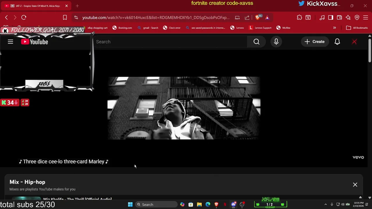Start voice search with the microphone
The image size is (372, 209).
click(x=276, y=42)
